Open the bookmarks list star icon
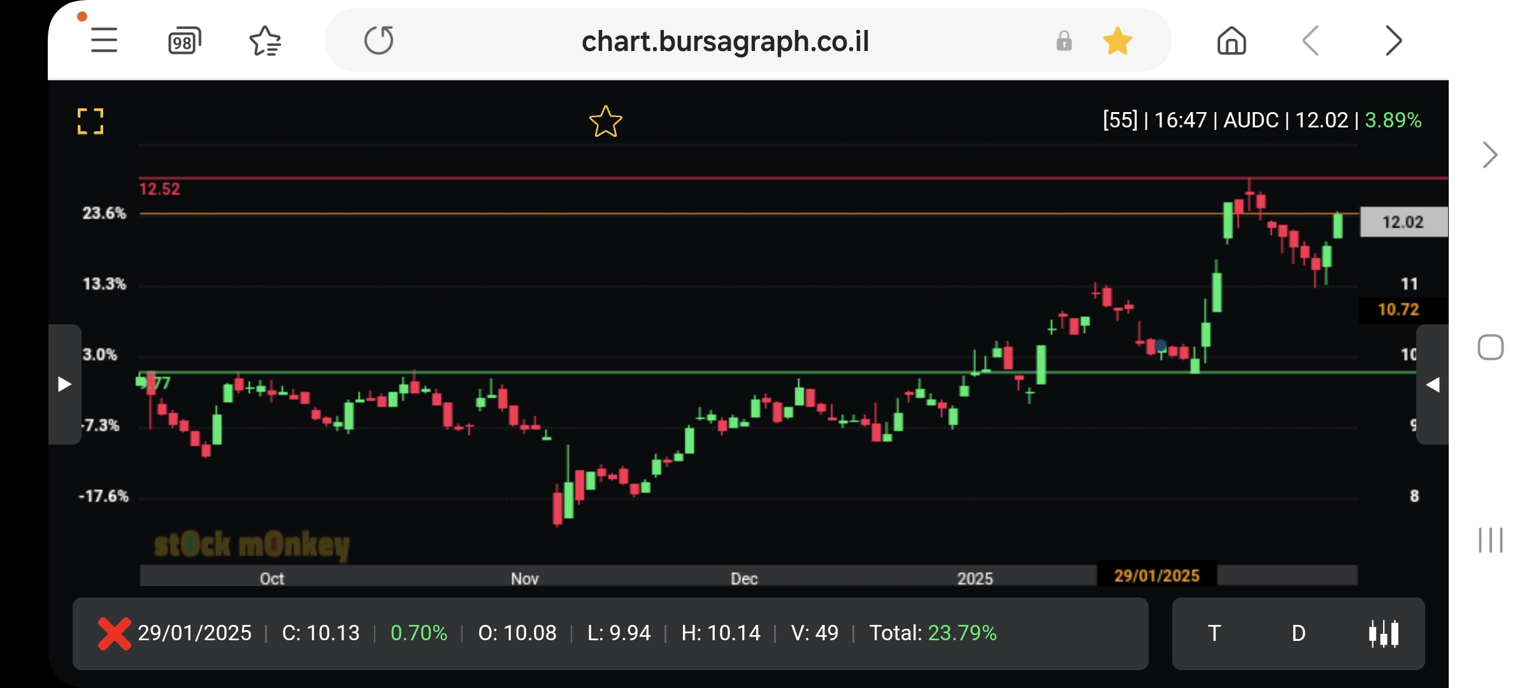The image size is (1529, 688). (265, 41)
